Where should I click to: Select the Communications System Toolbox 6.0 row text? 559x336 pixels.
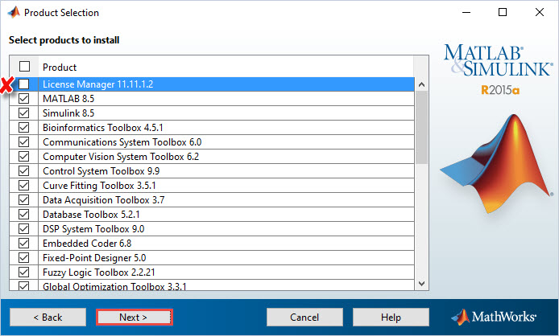122,142
